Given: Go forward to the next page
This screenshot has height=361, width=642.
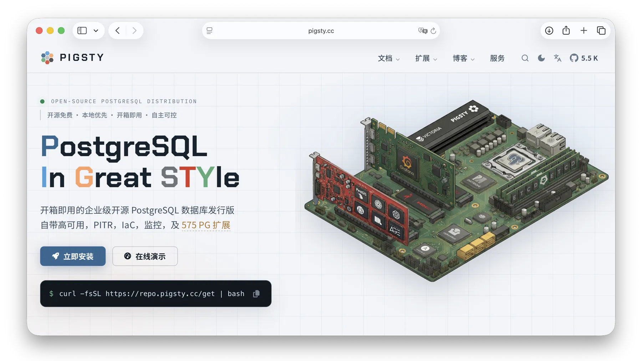Looking at the screenshot, I should [x=134, y=31].
